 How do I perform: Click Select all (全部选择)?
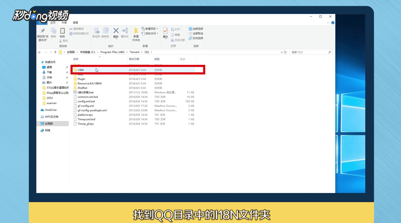pyautogui.click(x=196, y=29)
